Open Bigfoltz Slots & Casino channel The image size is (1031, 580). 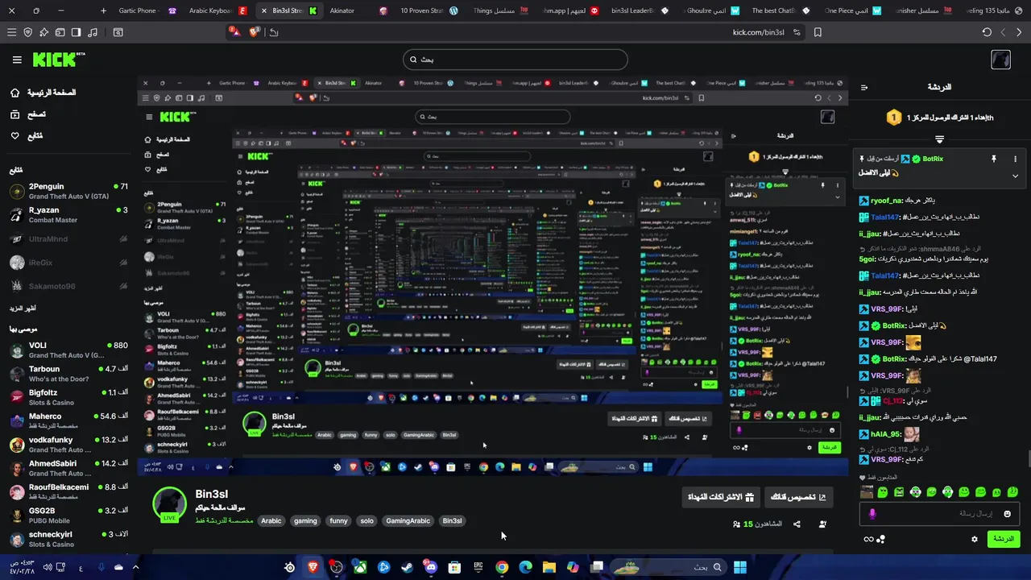tap(68, 397)
